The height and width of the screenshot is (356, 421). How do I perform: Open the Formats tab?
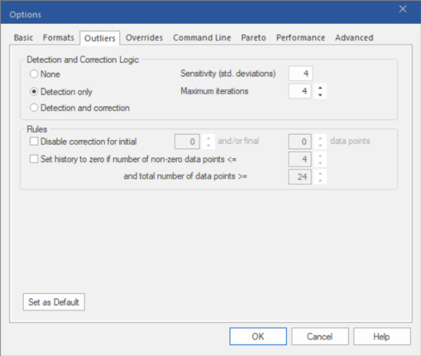coord(58,38)
